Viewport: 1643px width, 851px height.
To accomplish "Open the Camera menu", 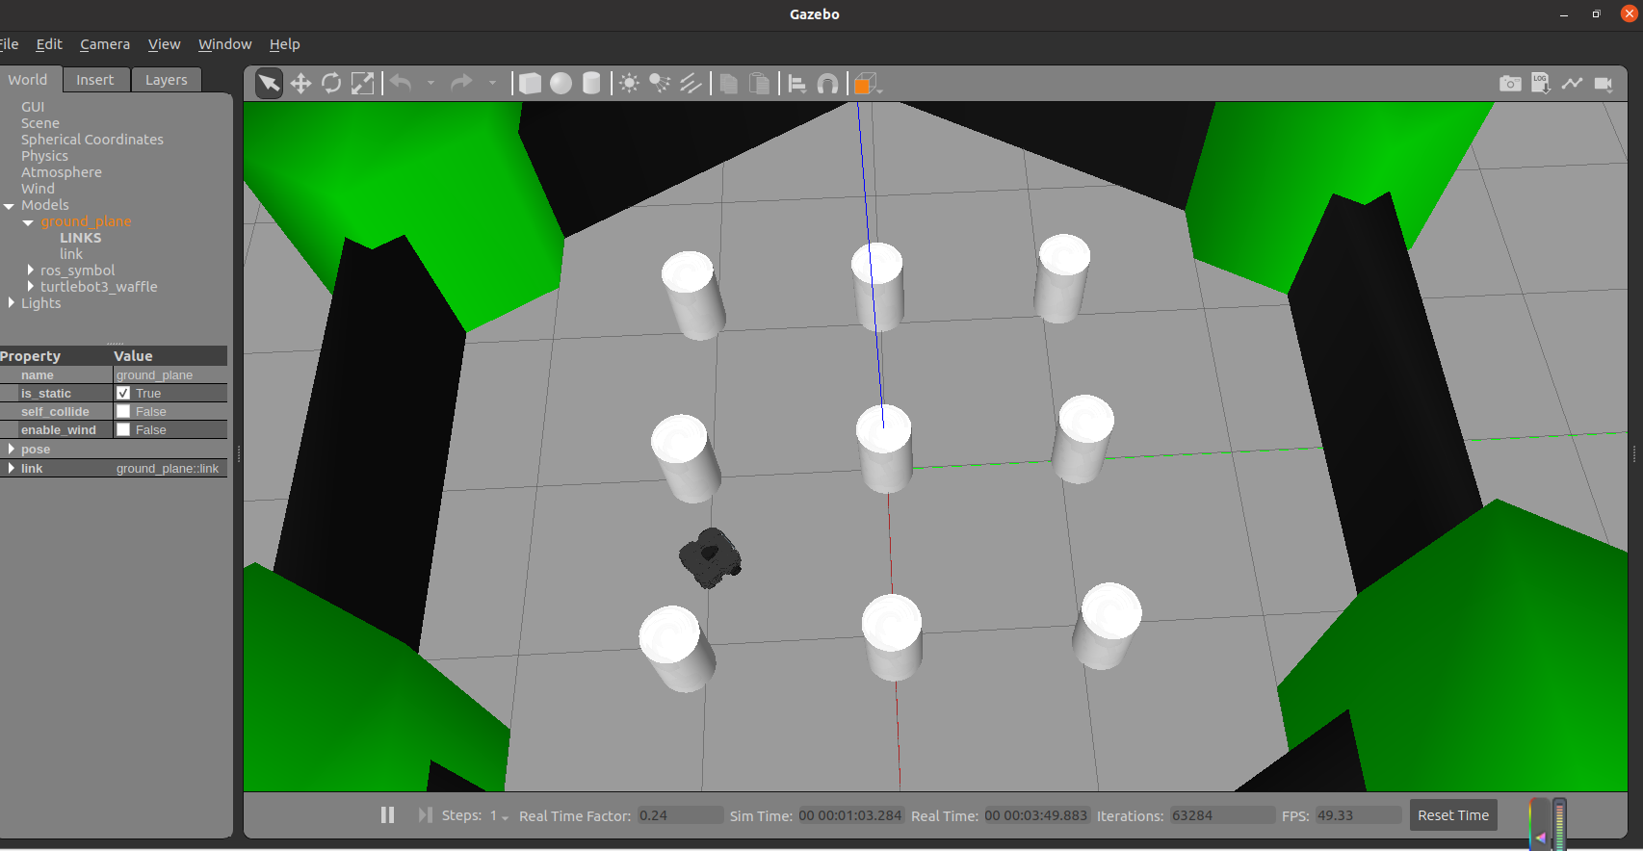I will (x=104, y=44).
